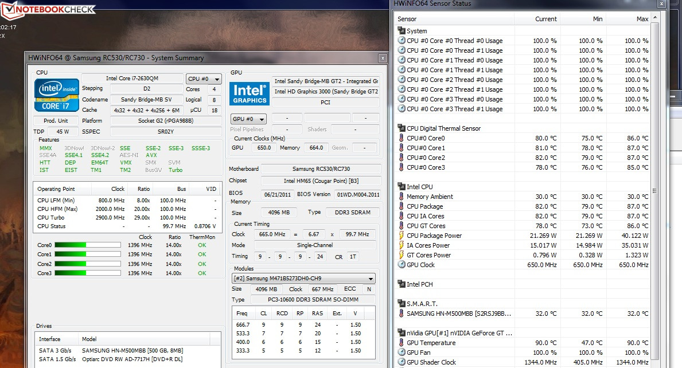Click the Intel Core i7 logo
Image resolution: width=682 pixels, height=368 pixels.
(x=57, y=95)
